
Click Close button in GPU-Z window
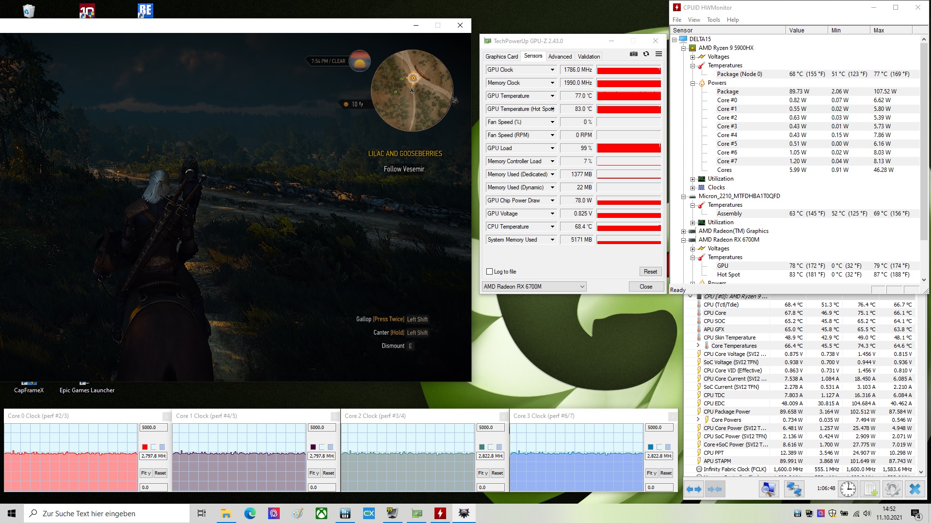click(x=646, y=287)
